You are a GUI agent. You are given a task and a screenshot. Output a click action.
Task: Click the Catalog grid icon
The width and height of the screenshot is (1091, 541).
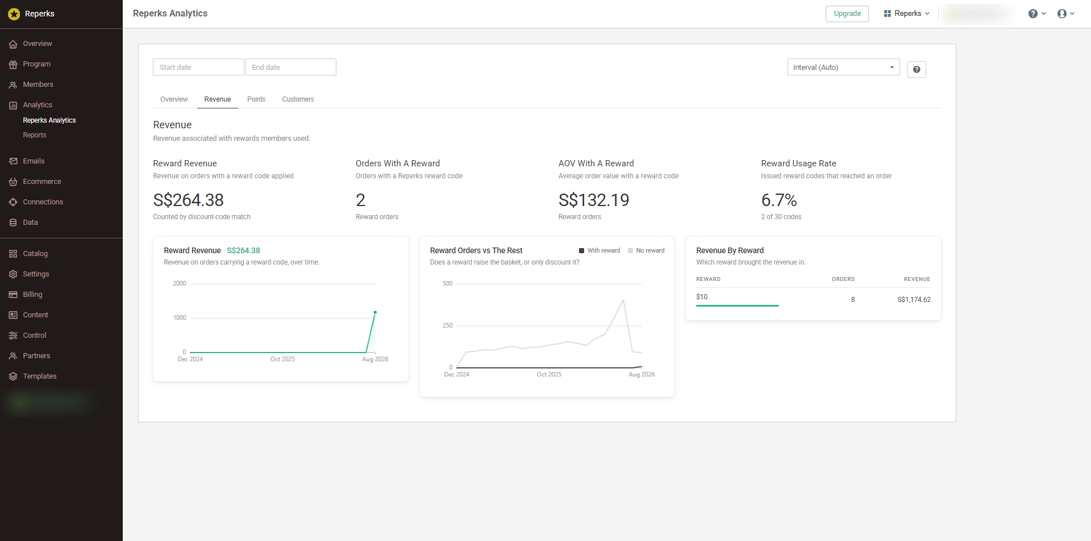[x=13, y=254]
